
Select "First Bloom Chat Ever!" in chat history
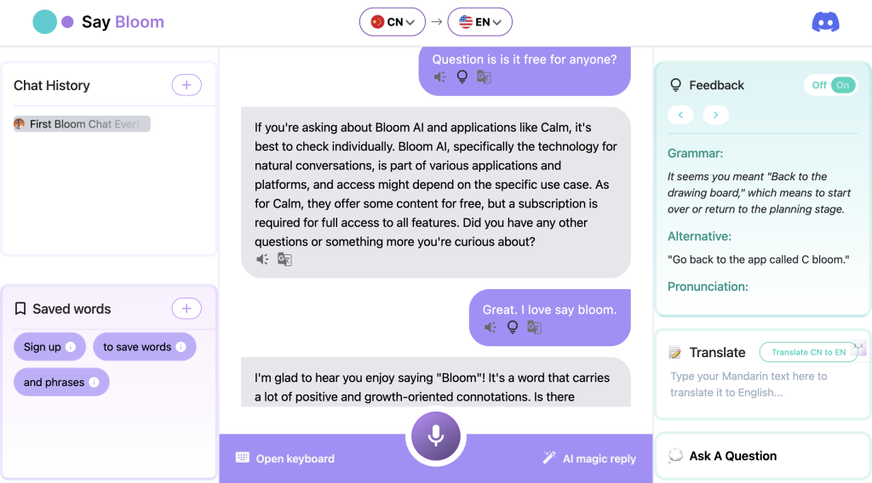pos(82,124)
